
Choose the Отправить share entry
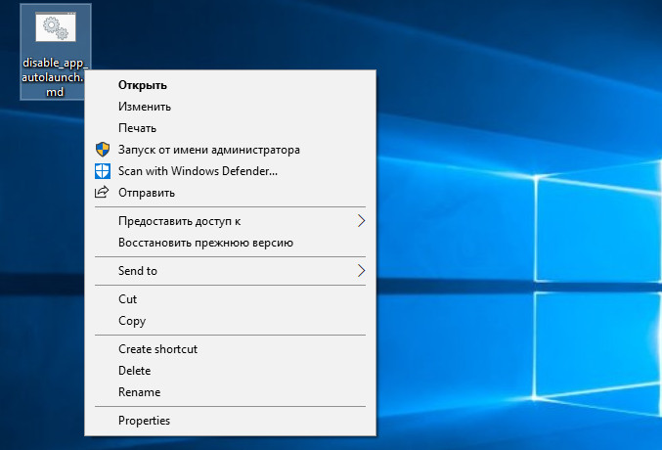230,193
